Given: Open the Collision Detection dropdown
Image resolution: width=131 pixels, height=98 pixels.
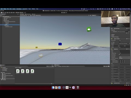Looking at the screenshot, I should (124, 58).
